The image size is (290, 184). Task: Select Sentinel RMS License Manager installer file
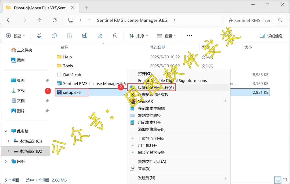(x=92, y=83)
